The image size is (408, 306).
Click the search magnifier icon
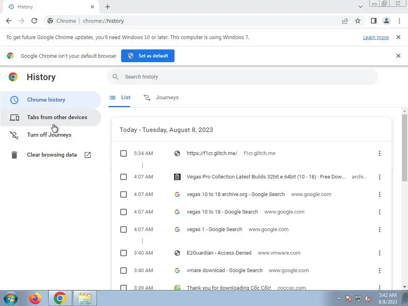[115, 77]
